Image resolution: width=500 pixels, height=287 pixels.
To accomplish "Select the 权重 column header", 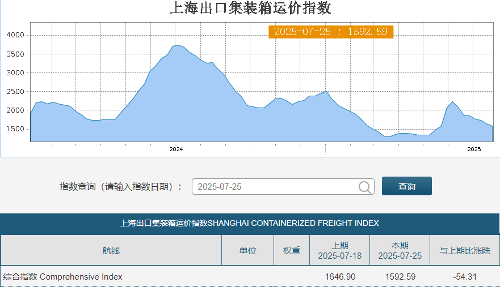I will point(292,250).
